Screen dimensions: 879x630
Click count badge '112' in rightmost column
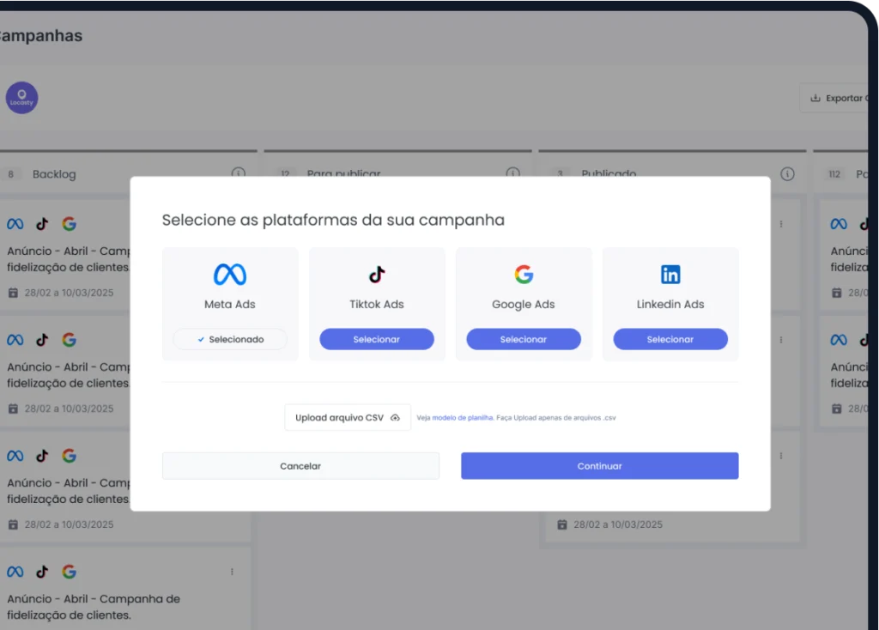click(x=834, y=174)
